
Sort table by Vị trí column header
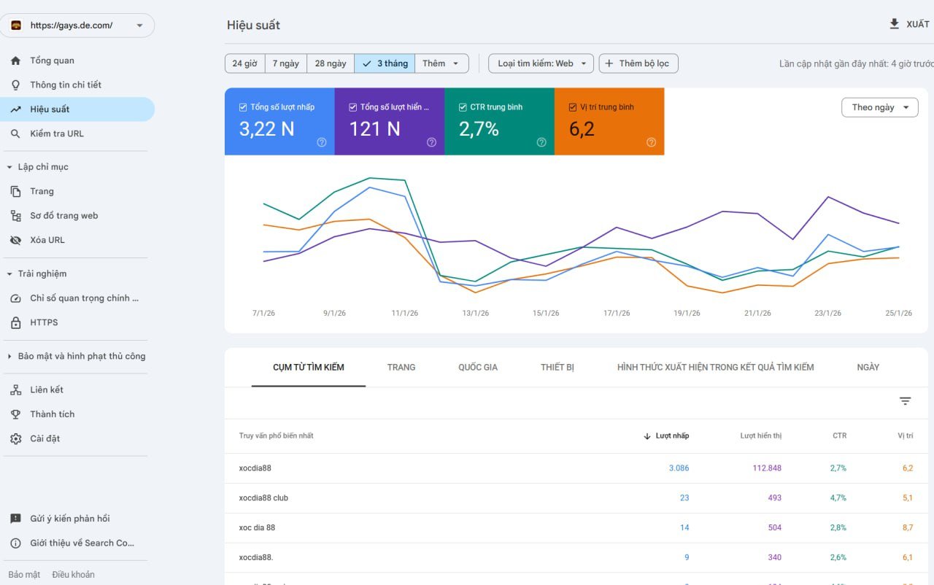point(906,436)
